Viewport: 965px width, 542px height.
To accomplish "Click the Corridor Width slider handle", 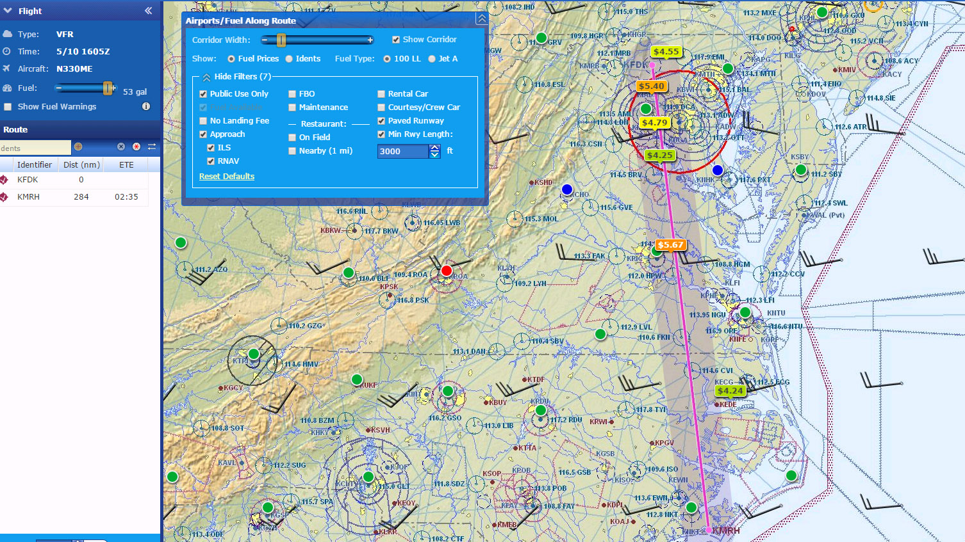I will [x=280, y=40].
